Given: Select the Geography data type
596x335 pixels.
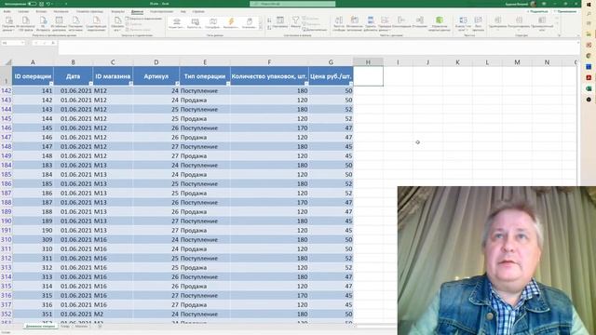Looking at the screenshot, I should (x=213, y=22).
